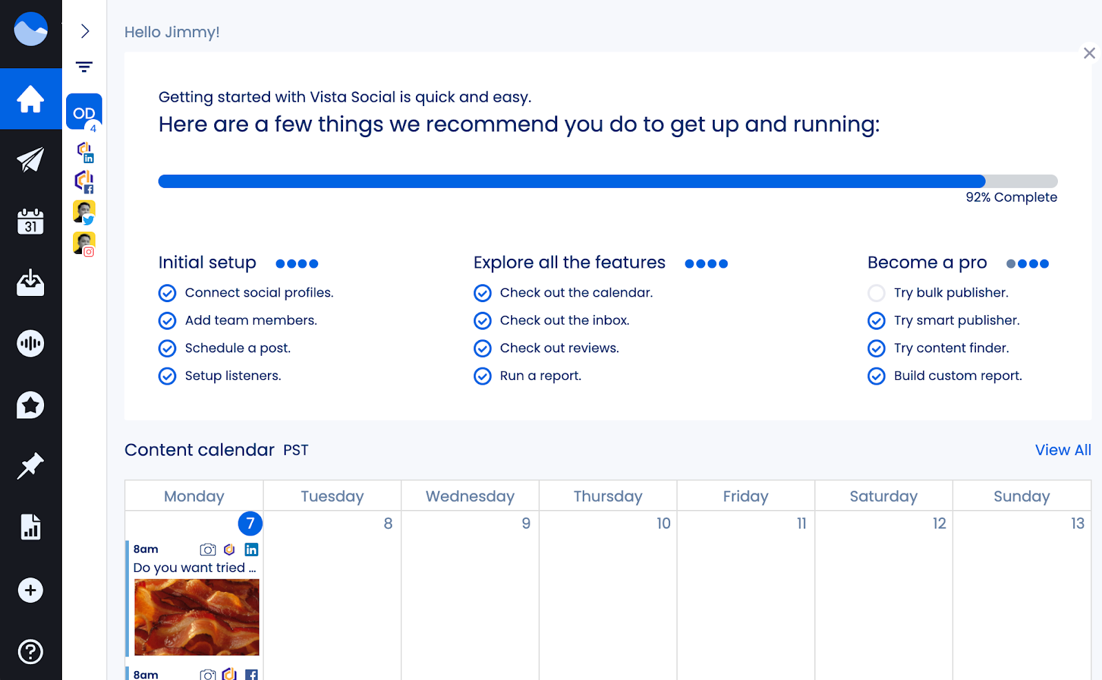Open the profile filter icon

pos(84,67)
